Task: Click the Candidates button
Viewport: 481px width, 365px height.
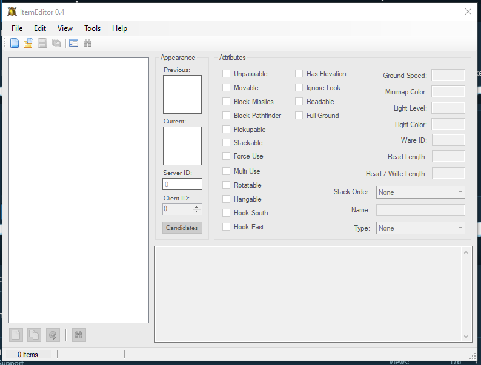Action: [x=182, y=228]
